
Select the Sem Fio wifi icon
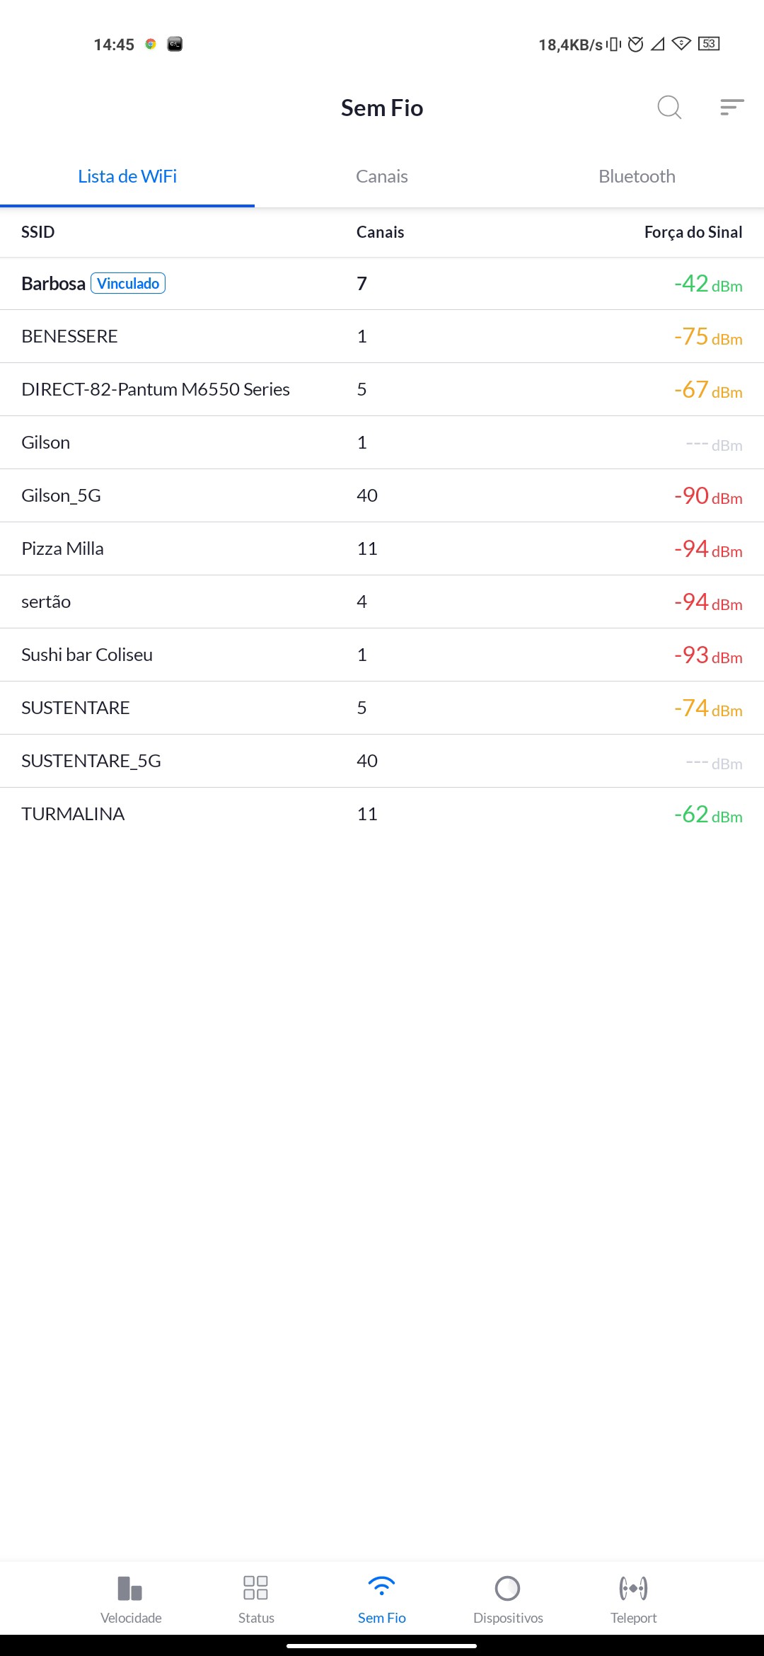381,1588
